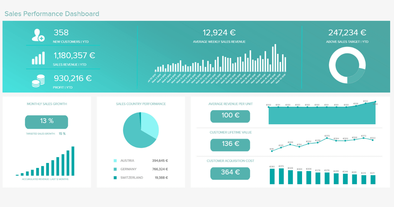The width and height of the screenshot is (394, 207).
Task: Toggle the Austria legend swatch
Action: tap(115, 160)
